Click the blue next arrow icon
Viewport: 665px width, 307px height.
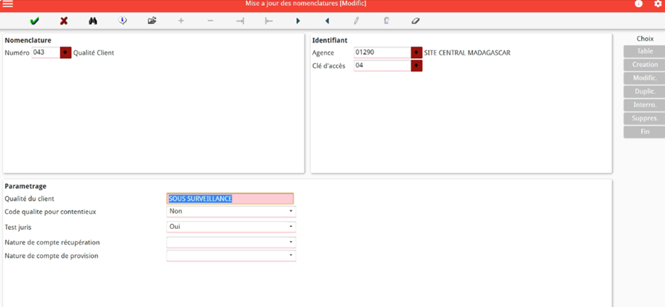point(298,21)
